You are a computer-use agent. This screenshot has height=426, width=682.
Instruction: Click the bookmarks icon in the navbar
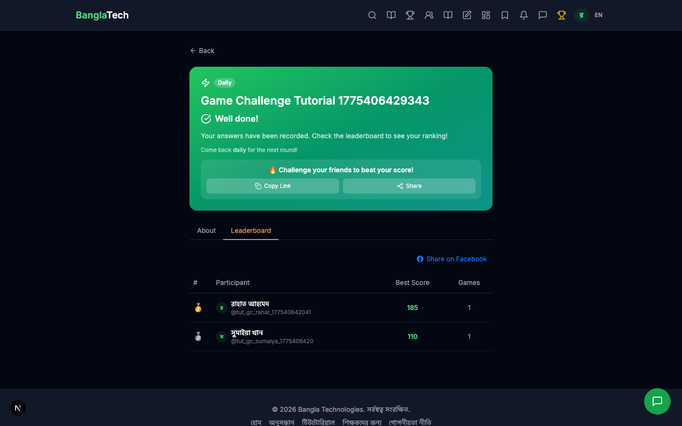(x=504, y=15)
